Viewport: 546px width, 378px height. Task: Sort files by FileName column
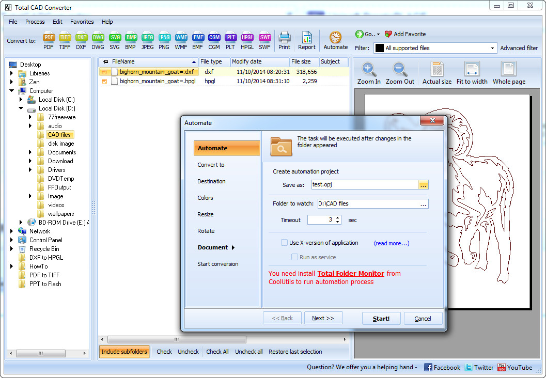click(149, 61)
